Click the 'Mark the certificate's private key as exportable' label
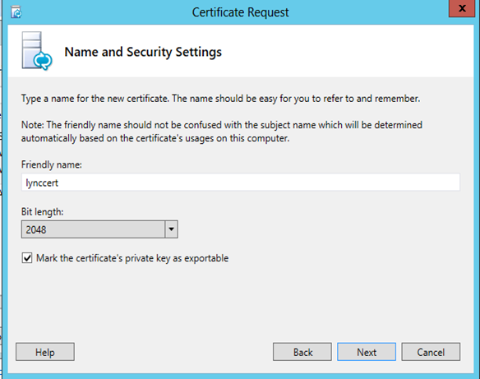 [x=132, y=258]
